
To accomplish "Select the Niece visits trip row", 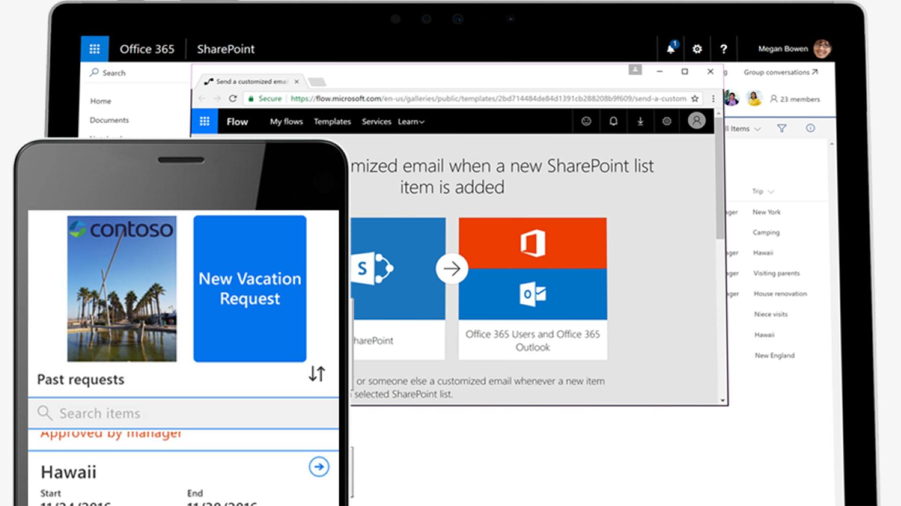I will [771, 314].
